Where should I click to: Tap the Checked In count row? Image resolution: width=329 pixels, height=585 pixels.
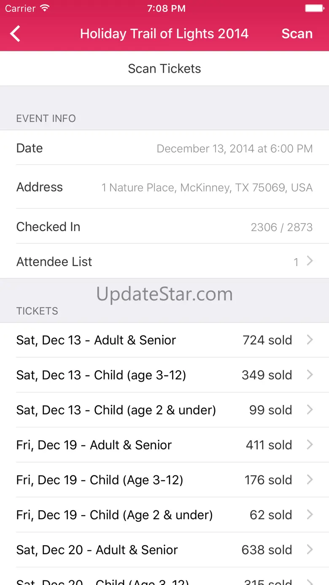tap(164, 227)
